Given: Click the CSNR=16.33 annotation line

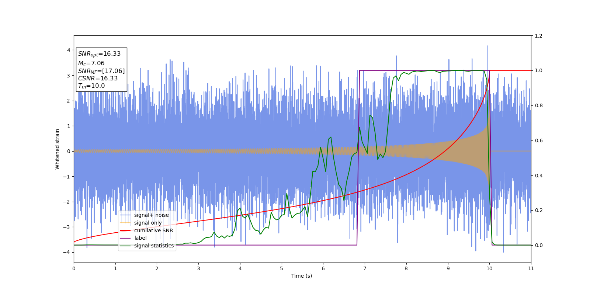Looking at the screenshot, I should (x=98, y=78).
